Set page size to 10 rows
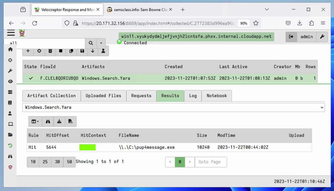This screenshot has height=191, width=334. tap(33, 162)
